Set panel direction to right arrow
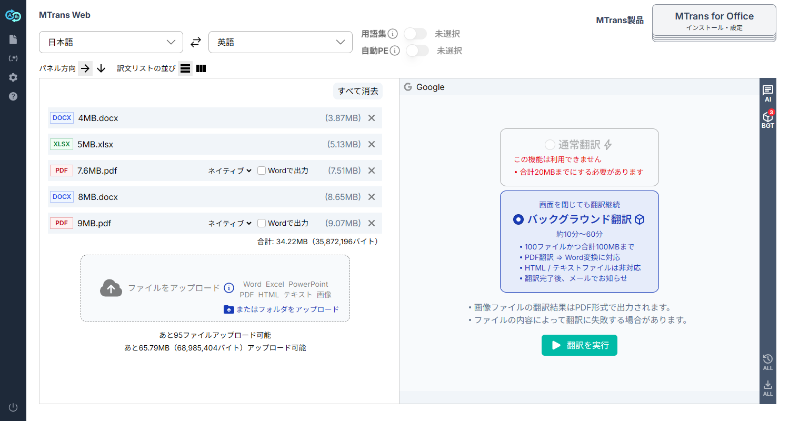 point(85,68)
